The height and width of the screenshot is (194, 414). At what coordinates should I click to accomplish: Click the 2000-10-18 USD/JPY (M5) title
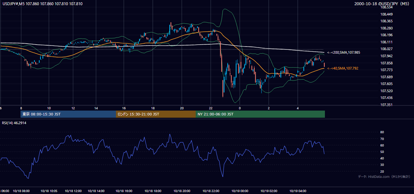pyautogui.click(x=382, y=4)
